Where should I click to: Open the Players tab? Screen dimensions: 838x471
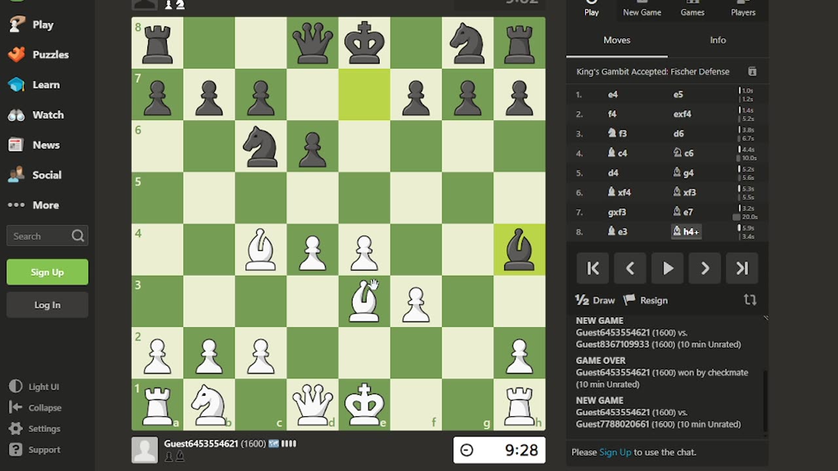(743, 9)
